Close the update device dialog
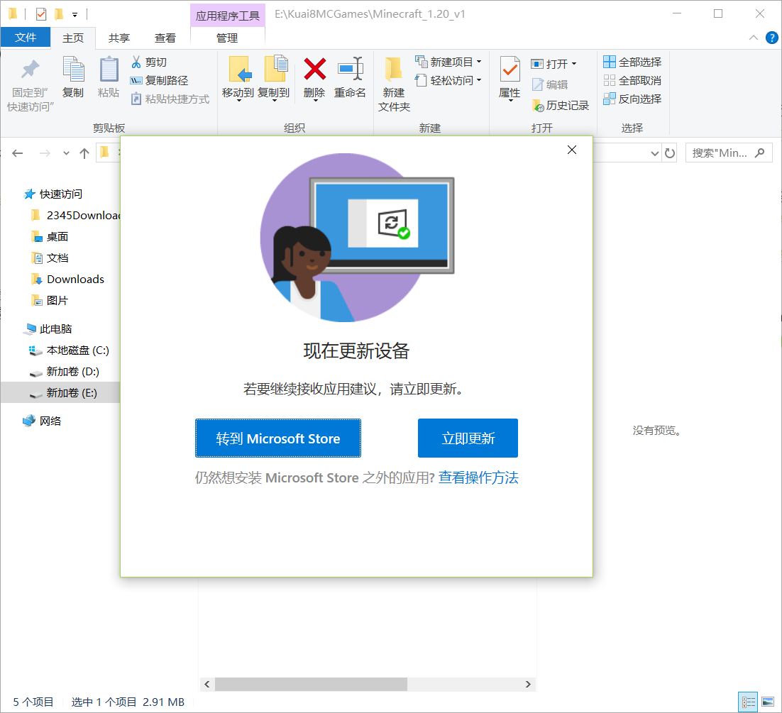 (572, 150)
